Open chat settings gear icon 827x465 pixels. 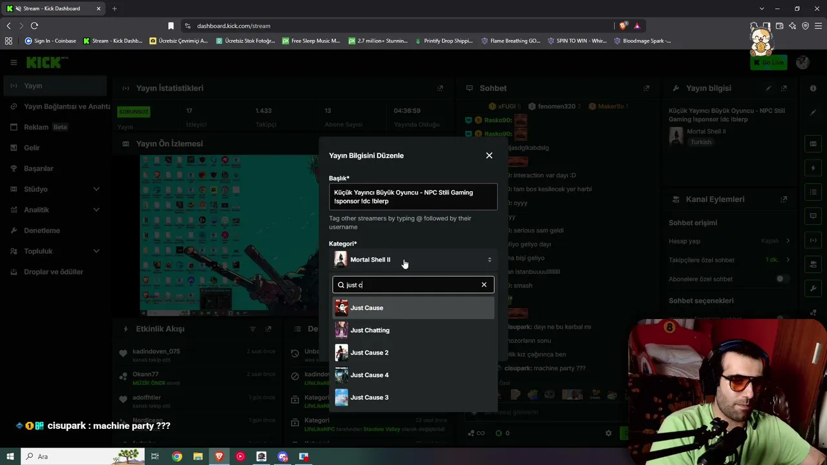(x=608, y=433)
